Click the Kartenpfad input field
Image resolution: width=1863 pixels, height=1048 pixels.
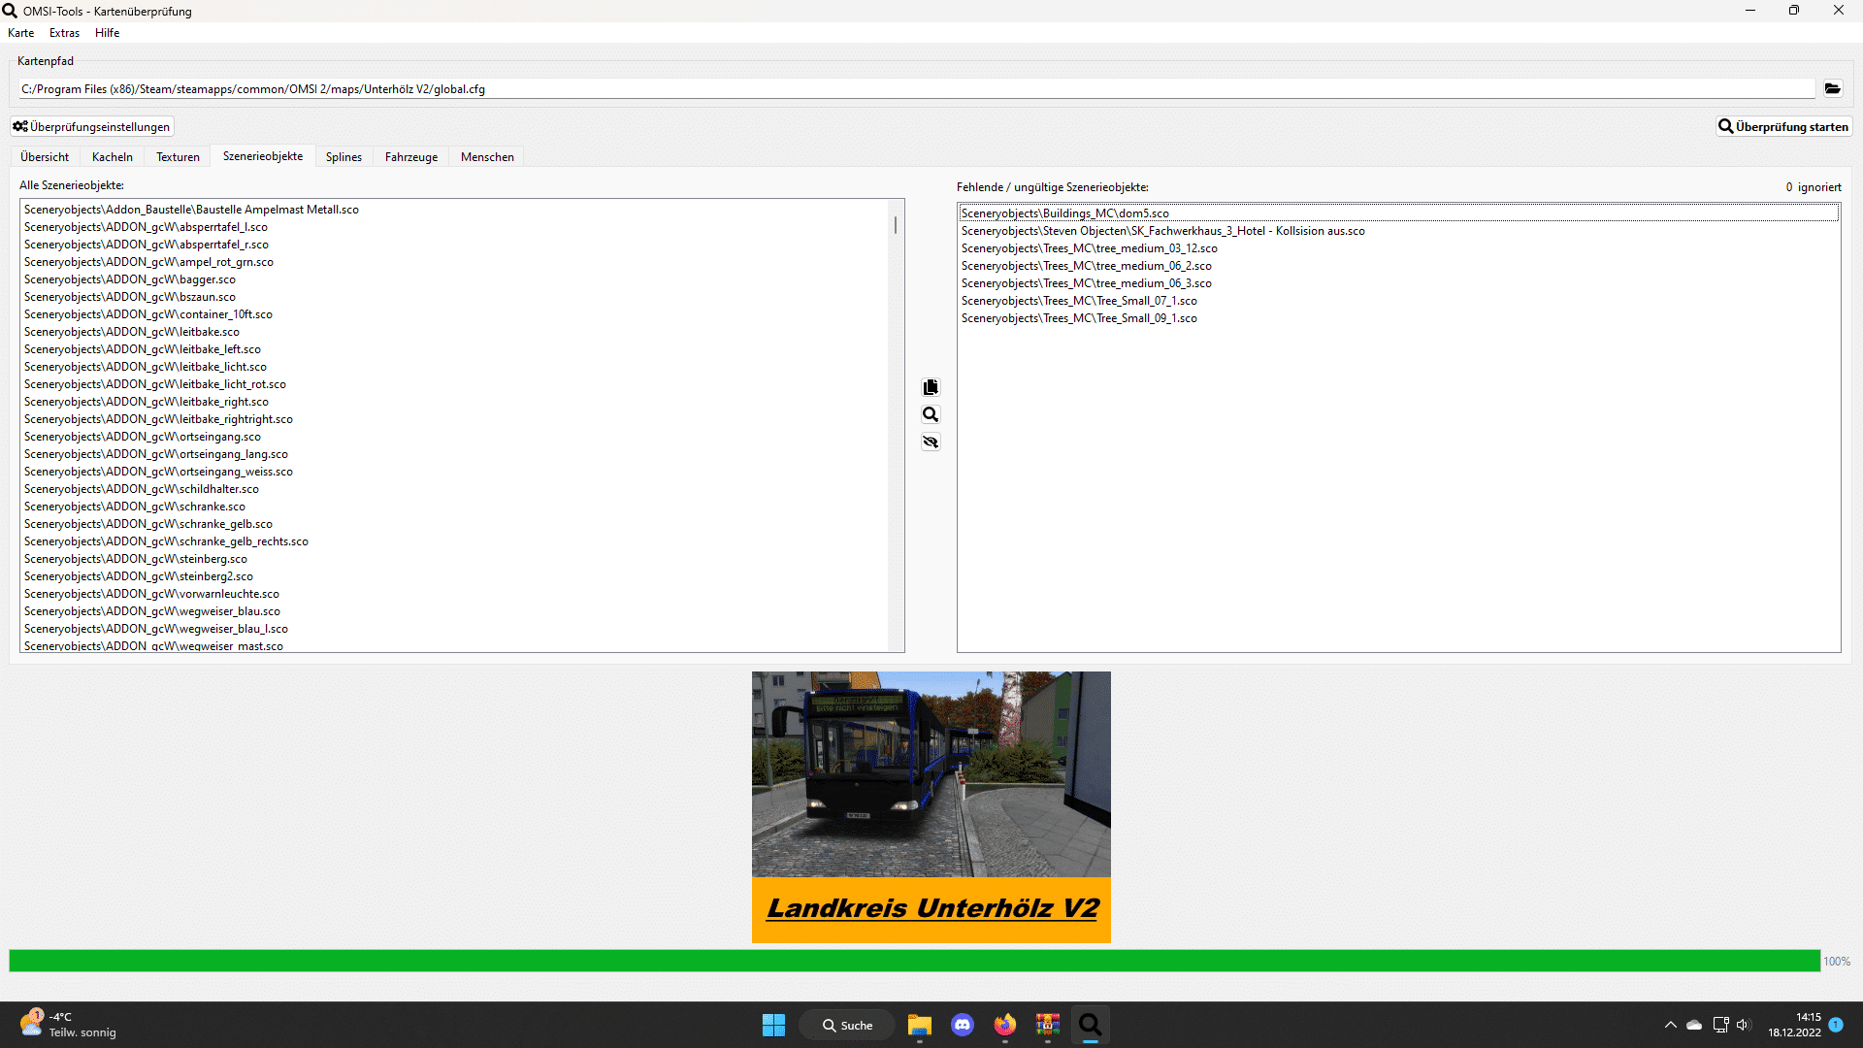(x=912, y=88)
